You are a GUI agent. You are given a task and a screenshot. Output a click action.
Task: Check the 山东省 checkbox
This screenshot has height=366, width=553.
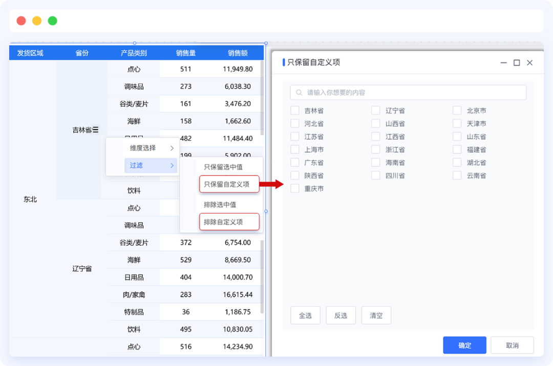[x=457, y=137]
